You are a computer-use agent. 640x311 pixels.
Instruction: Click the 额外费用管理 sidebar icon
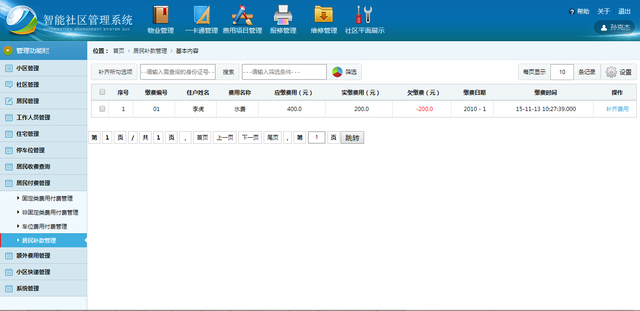pyautogui.click(x=8, y=256)
